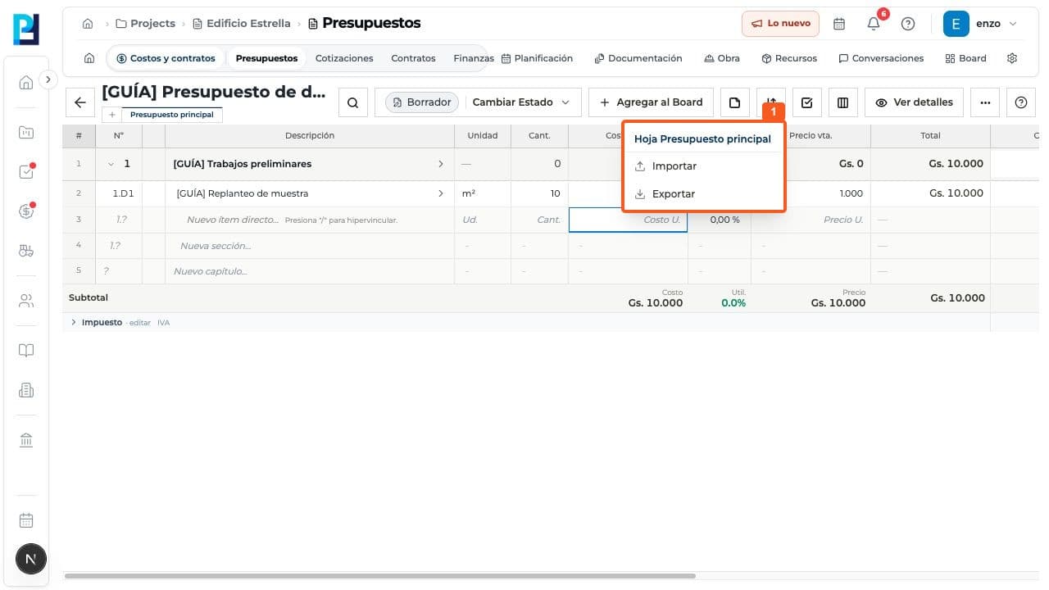The image size is (1049, 590).
Task: Click the Nueva sección placeholder field
Action: point(310,246)
